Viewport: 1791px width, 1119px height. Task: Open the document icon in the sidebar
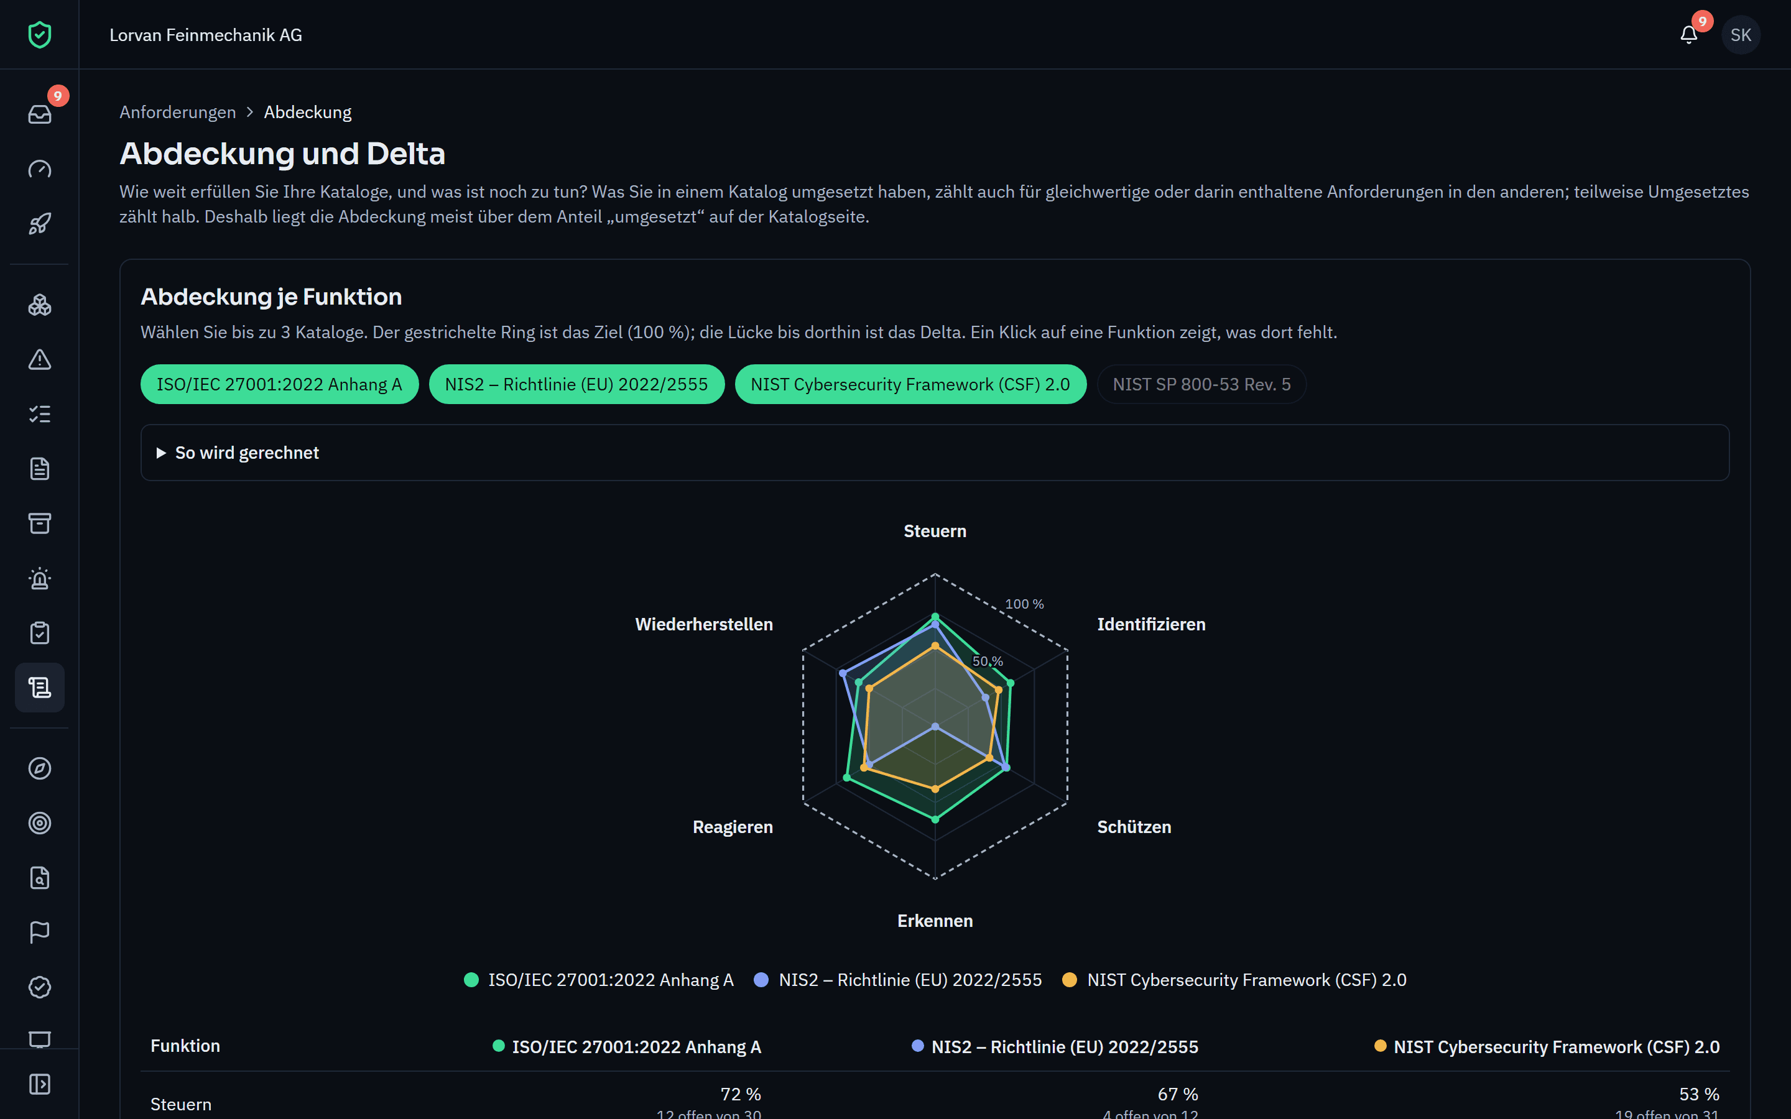[x=39, y=469]
